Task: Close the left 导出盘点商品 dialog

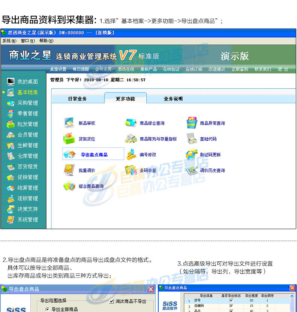Action: point(151,289)
